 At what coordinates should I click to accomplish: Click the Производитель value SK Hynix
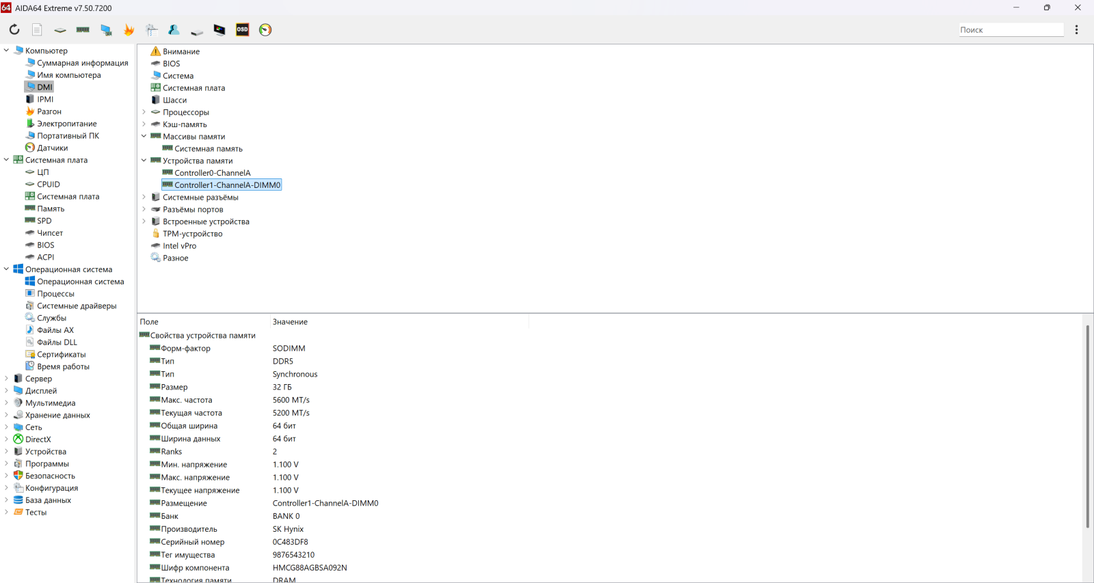tap(288, 529)
